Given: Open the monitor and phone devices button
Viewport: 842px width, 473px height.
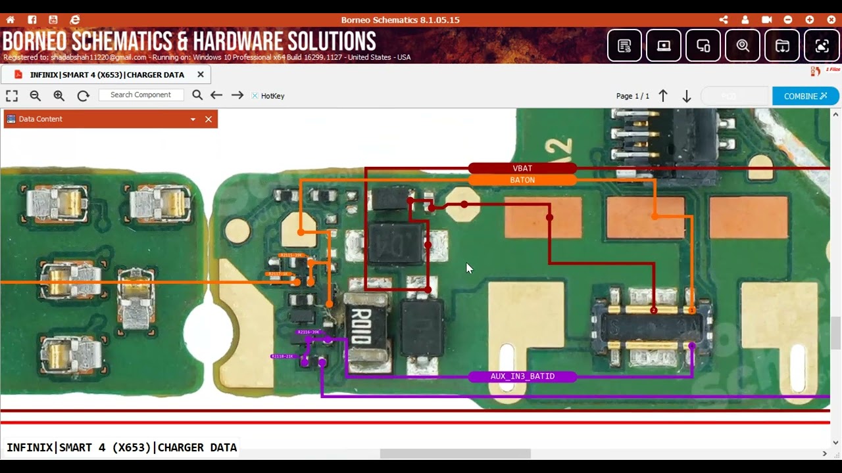Looking at the screenshot, I should [703, 46].
